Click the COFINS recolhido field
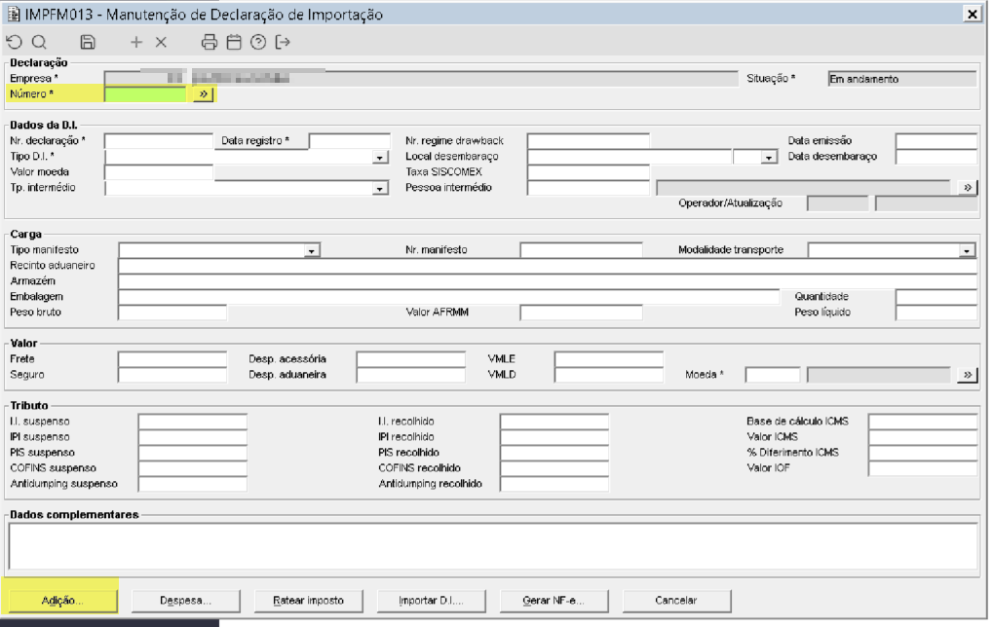Image resolution: width=994 pixels, height=627 pixels. coord(554,468)
